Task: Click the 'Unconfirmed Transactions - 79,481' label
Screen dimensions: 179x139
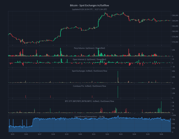Action: click(x=89, y=116)
